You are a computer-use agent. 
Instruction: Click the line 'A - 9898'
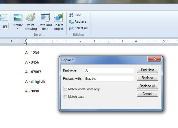(x=32, y=91)
